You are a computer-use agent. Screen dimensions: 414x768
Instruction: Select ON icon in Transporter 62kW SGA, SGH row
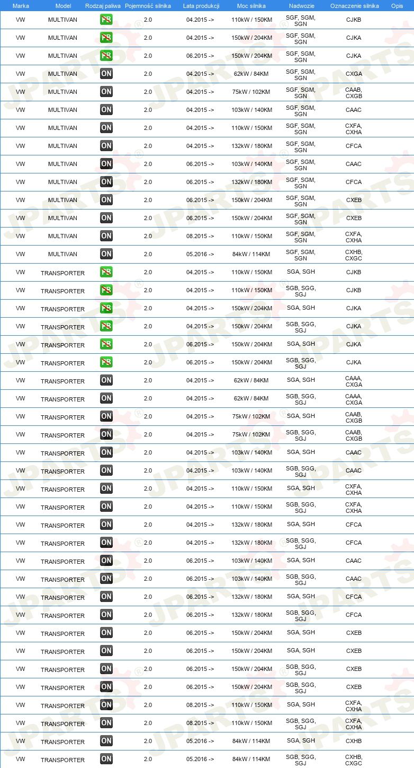click(x=106, y=381)
